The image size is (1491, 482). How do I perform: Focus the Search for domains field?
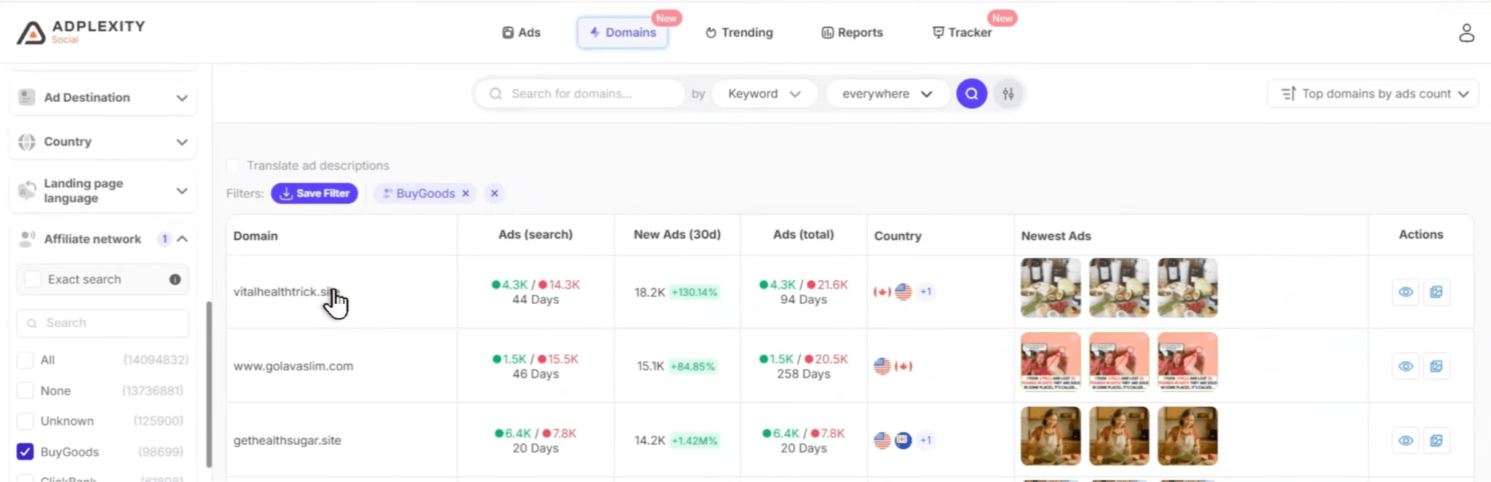point(580,94)
